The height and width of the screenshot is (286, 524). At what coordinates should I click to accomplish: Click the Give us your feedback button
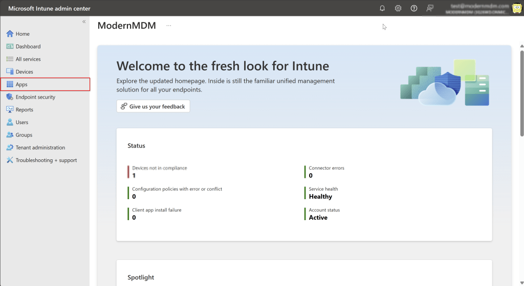[153, 106]
